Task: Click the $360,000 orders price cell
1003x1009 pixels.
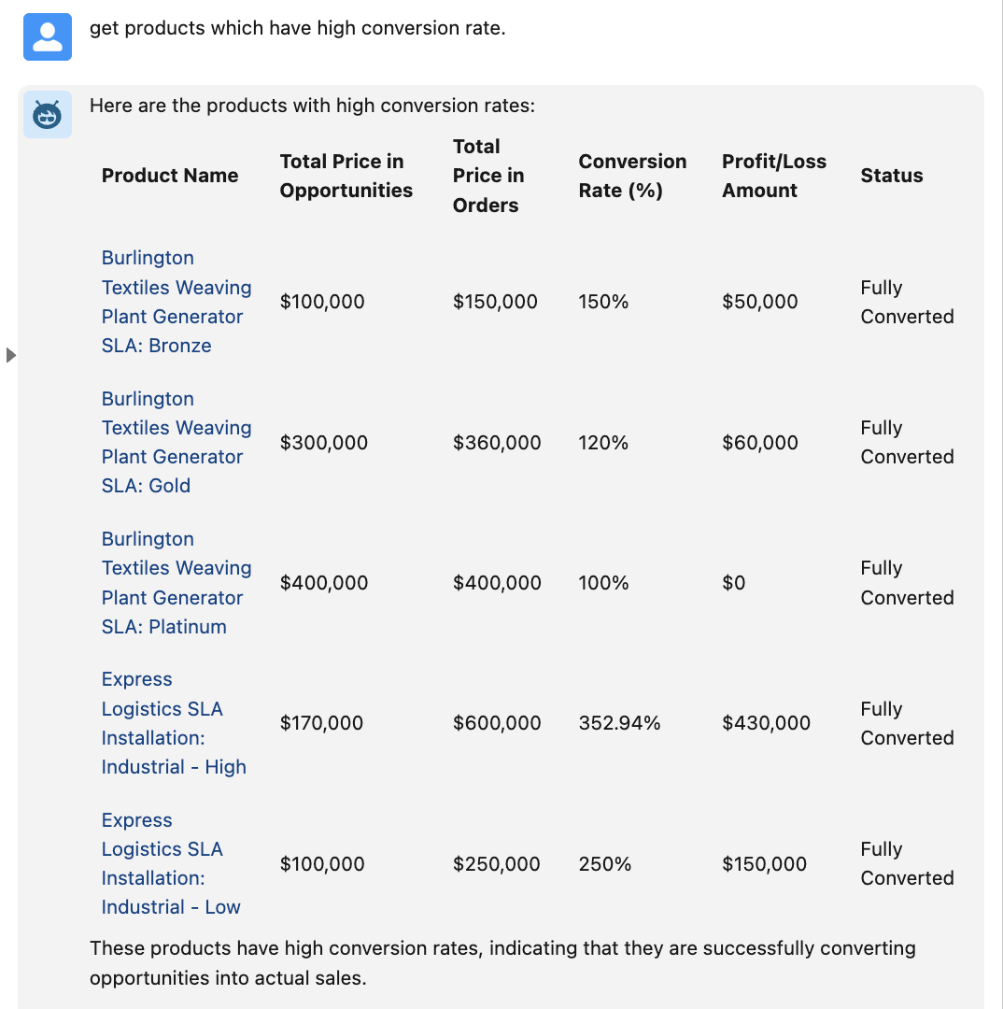Action: [497, 443]
